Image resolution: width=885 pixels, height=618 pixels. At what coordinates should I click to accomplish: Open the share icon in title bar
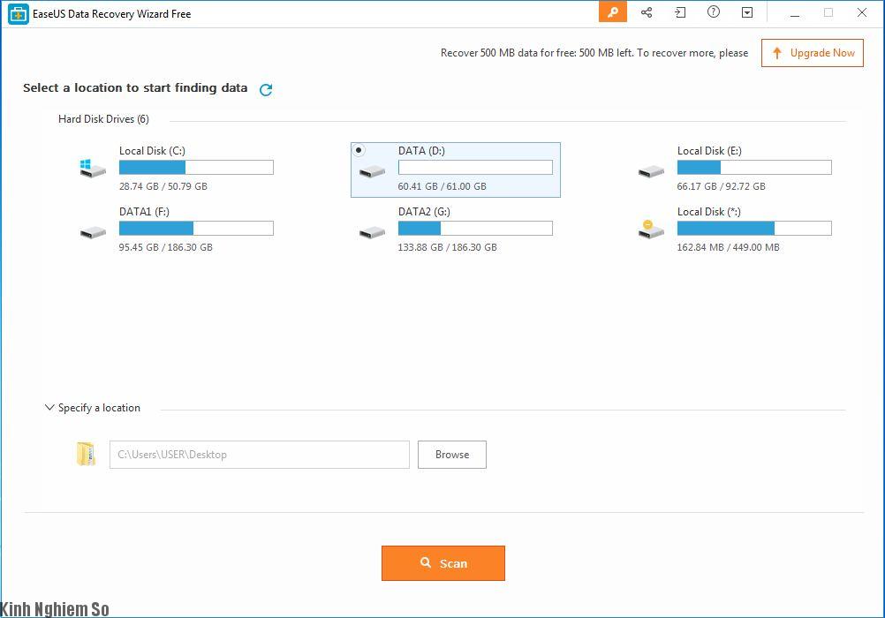(647, 12)
